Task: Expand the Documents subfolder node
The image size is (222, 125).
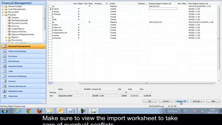Action: coord(6,40)
